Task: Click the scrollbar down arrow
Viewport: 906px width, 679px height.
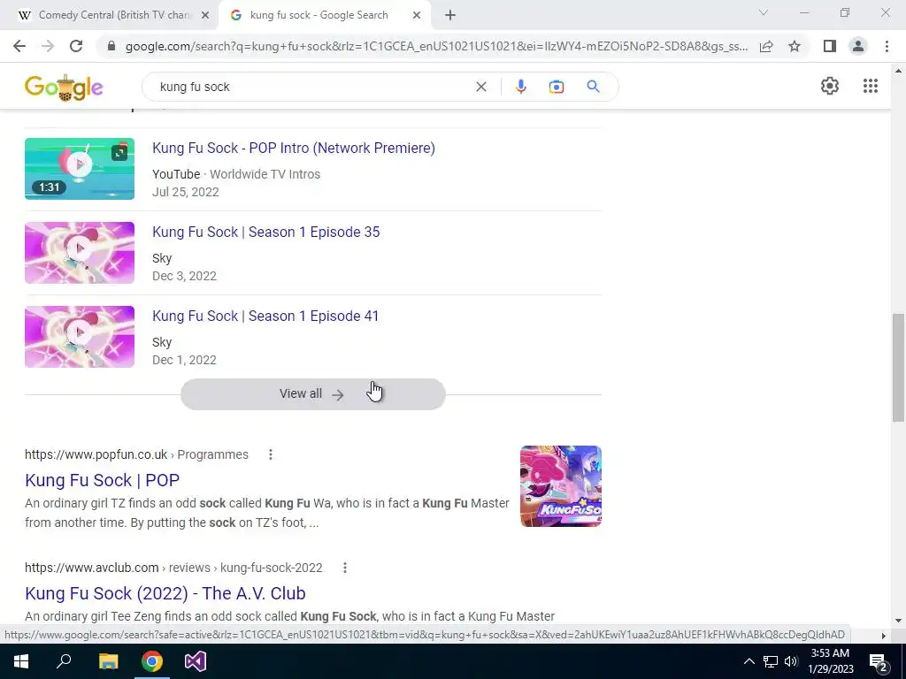Action: click(898, 621)
